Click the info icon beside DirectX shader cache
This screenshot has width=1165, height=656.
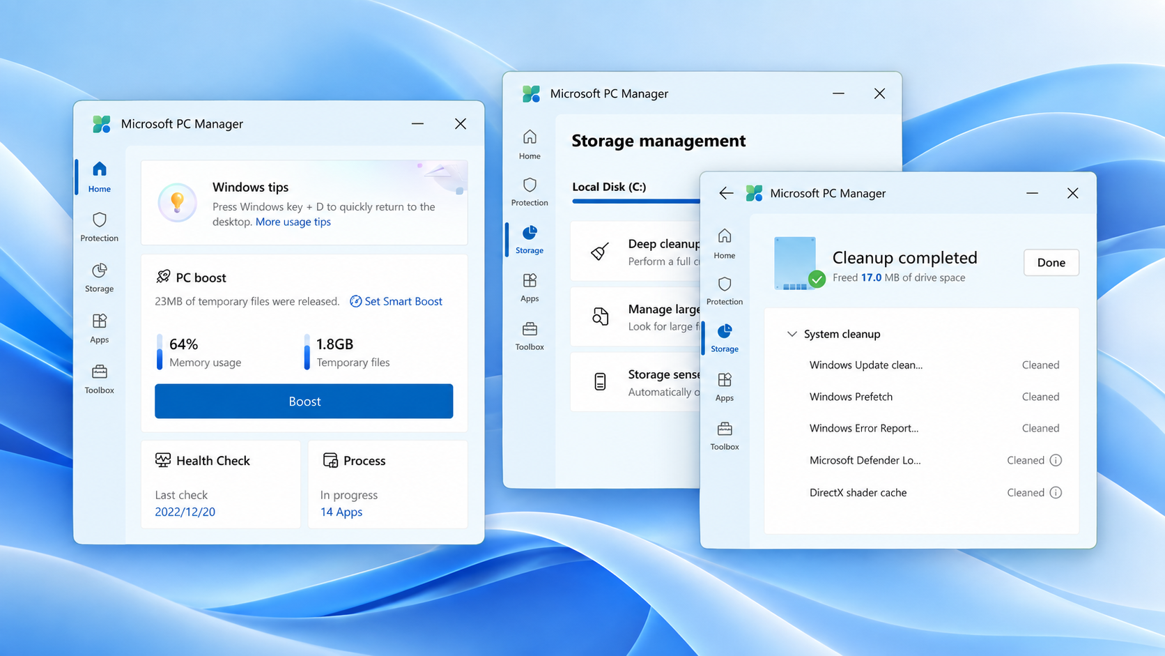(1056, 492)
